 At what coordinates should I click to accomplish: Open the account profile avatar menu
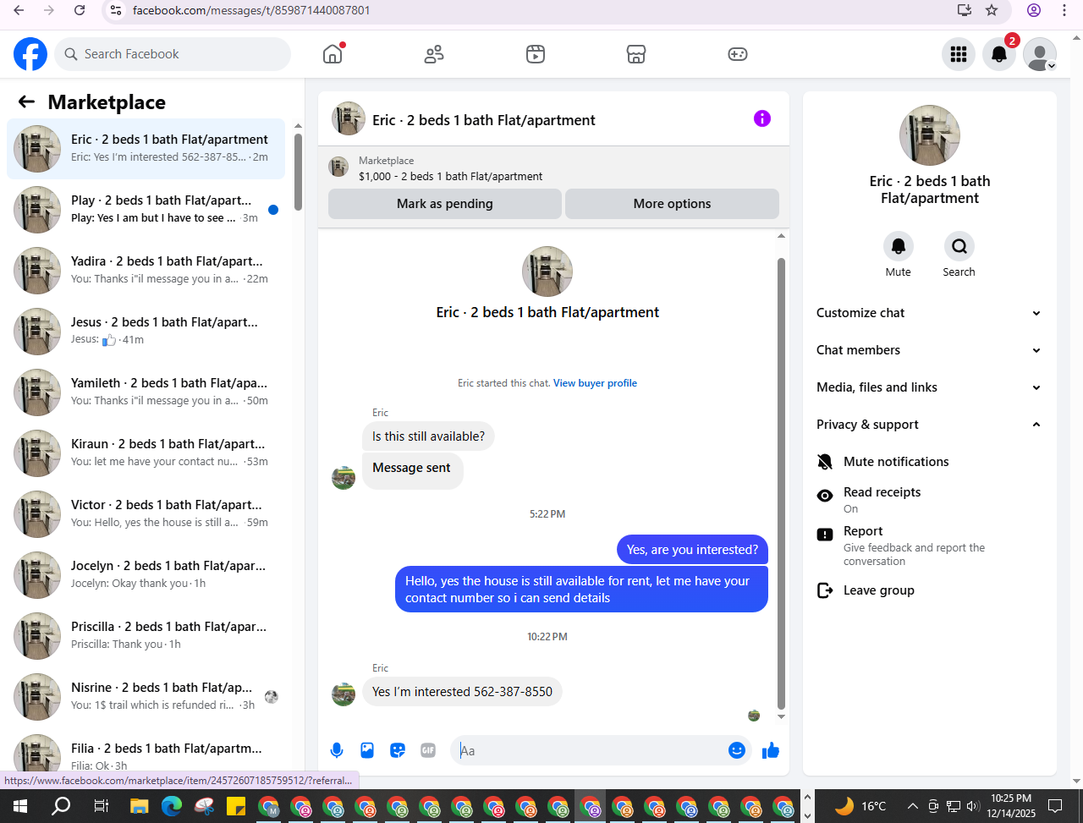[1040, 54]
